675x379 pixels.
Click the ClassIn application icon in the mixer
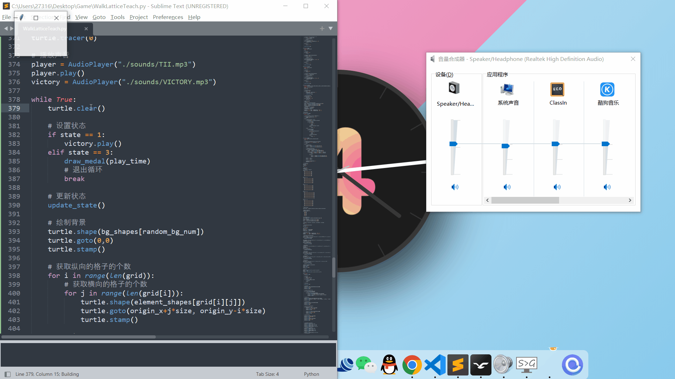point(557,89)
